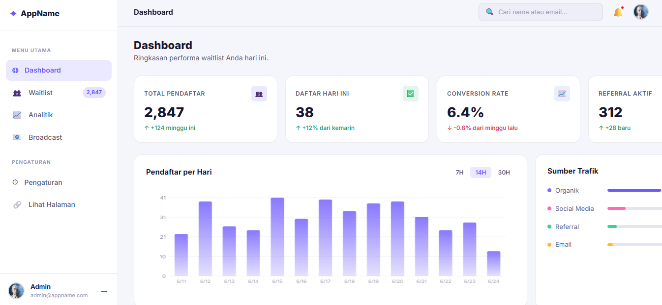Click the 6/24 bar in the chart
Image resolution: width=662 pixels, height=305 pixels.
tap(494, 264)
